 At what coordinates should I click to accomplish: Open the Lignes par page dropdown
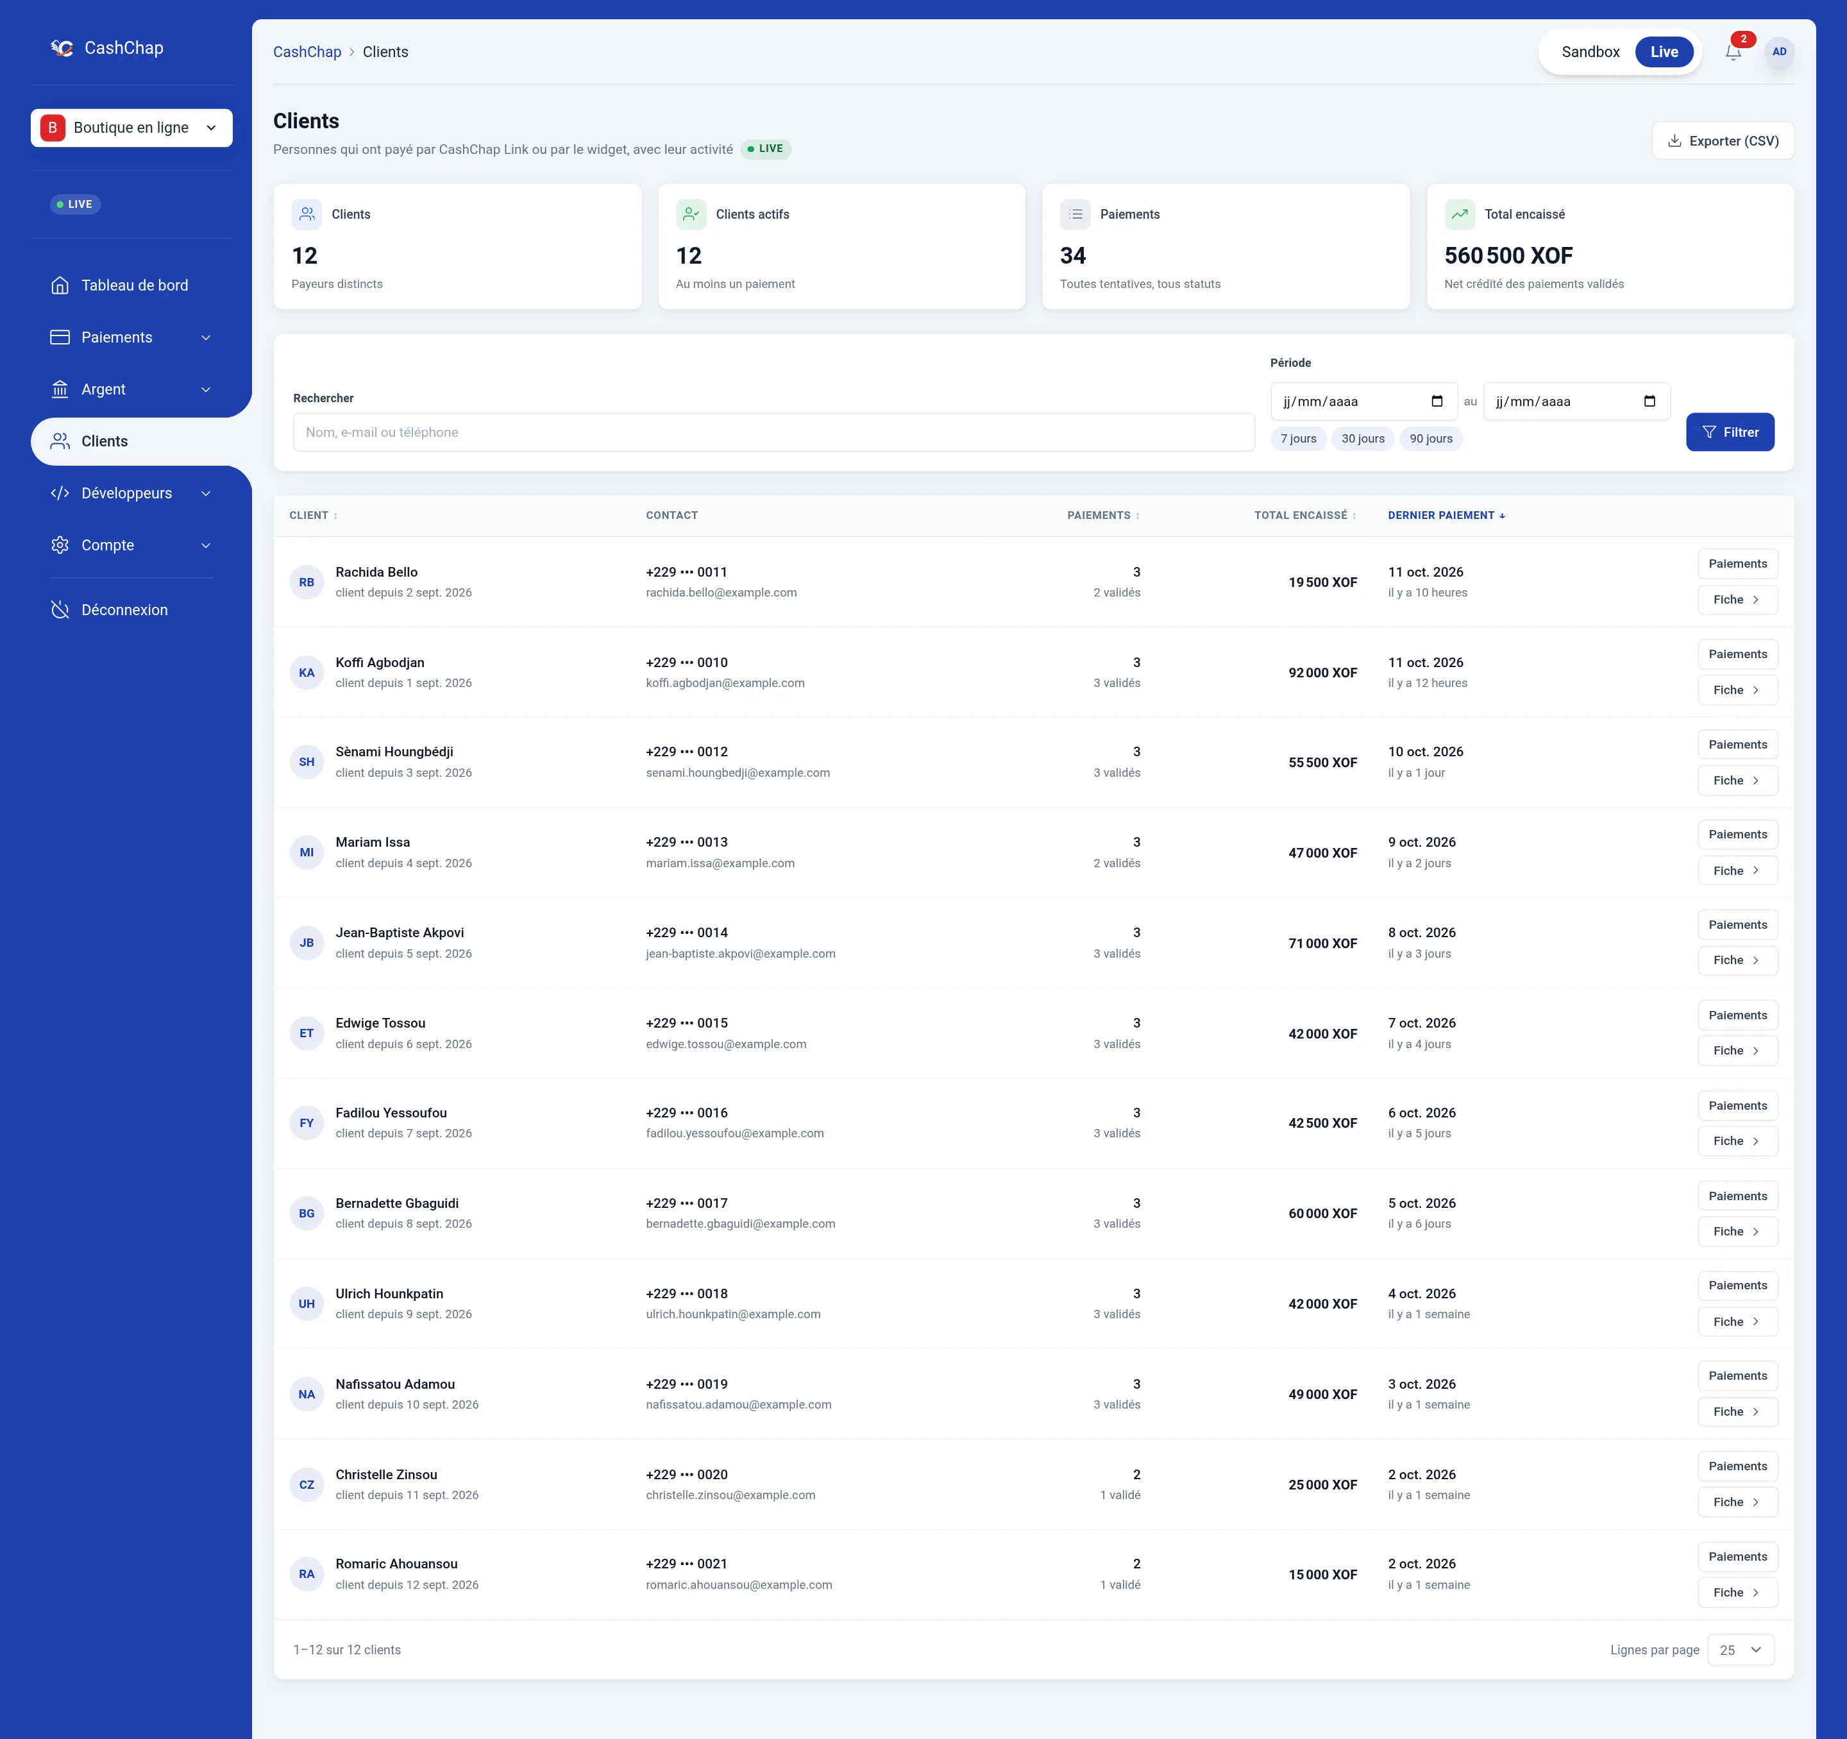tap(1740, 1650)
